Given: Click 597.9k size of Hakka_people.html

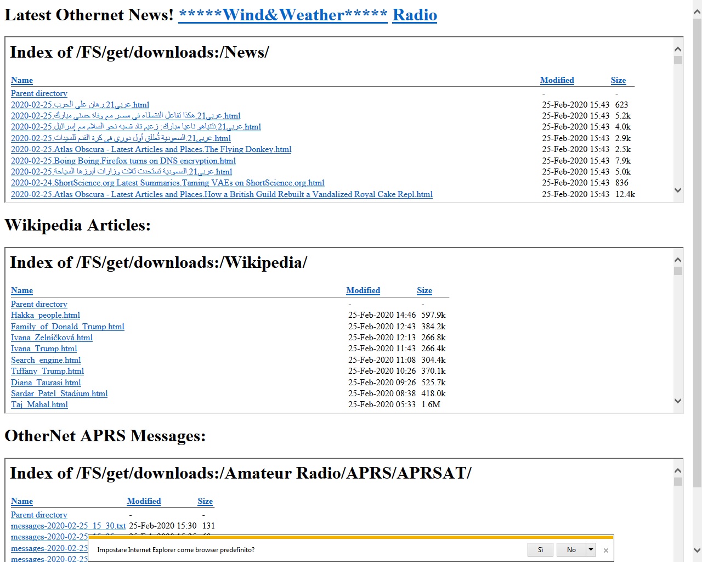Looking at the screenshot, I should [x=433, y=315].
